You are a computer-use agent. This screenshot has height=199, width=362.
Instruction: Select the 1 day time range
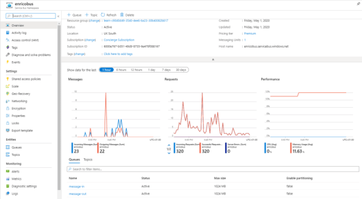152,70
